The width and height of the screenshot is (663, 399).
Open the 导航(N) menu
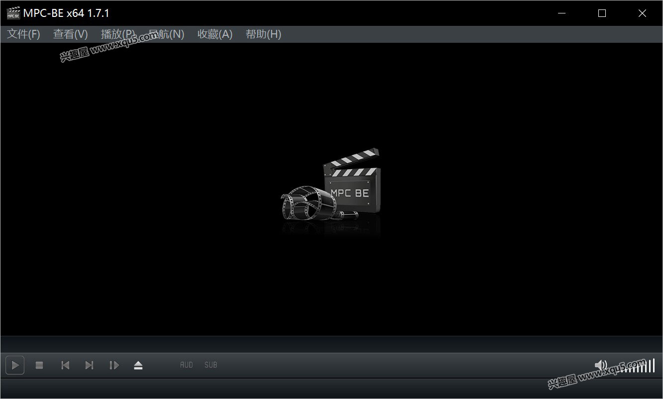point(166,34)
